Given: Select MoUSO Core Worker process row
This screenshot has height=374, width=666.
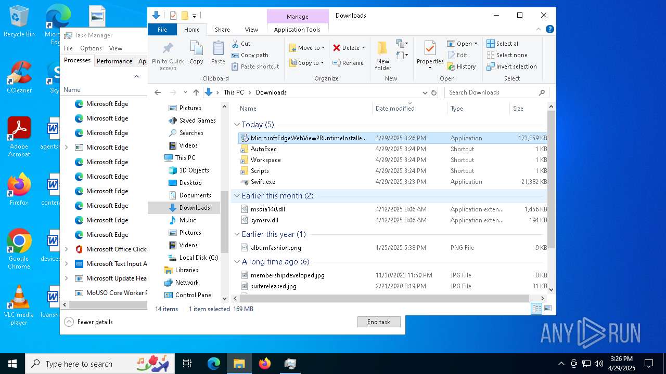Looking at the screenshot, I should tap(104, 293).
